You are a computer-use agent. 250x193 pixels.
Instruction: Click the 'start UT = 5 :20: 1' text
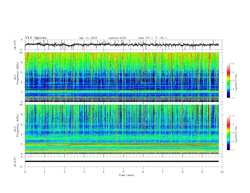[x=152, y=38]
